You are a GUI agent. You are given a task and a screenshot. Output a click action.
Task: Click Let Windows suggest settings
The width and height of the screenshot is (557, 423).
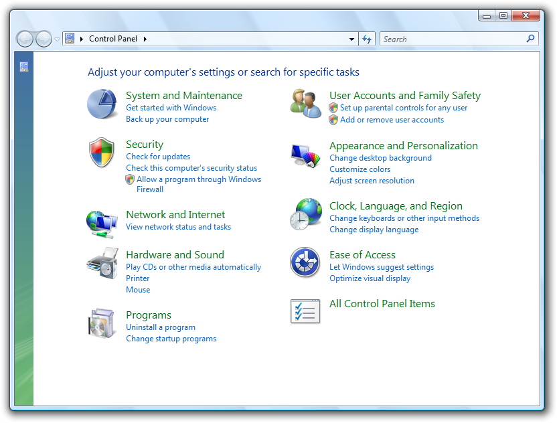(382, 267)
